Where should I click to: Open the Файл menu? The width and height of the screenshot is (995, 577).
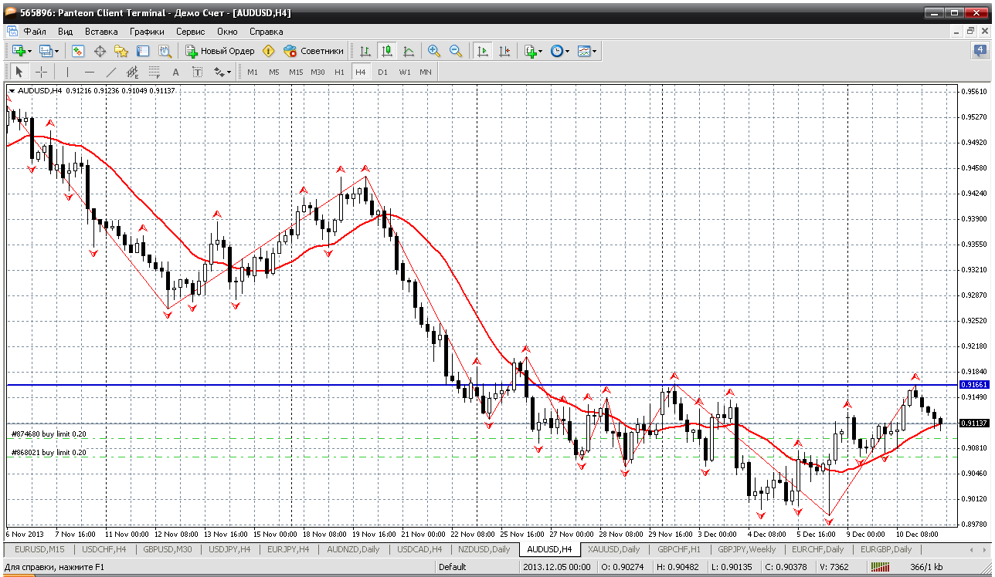[35, 32]
